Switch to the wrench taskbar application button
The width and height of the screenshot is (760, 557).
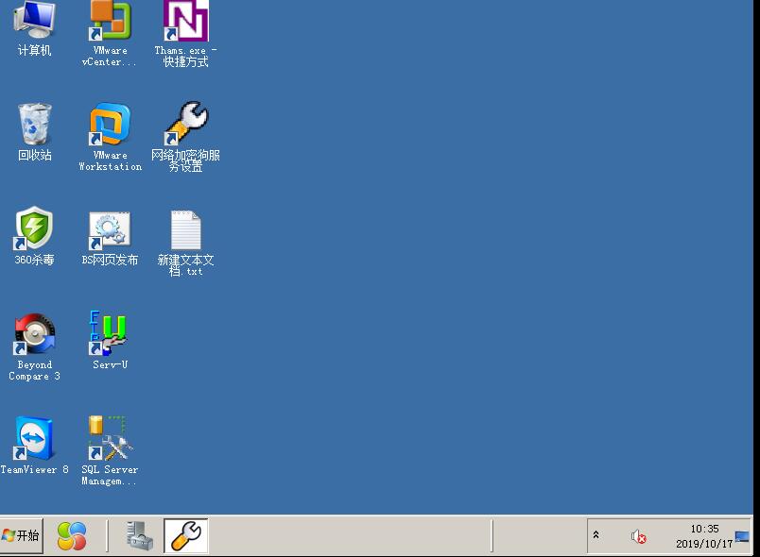(x=186, y=535)
